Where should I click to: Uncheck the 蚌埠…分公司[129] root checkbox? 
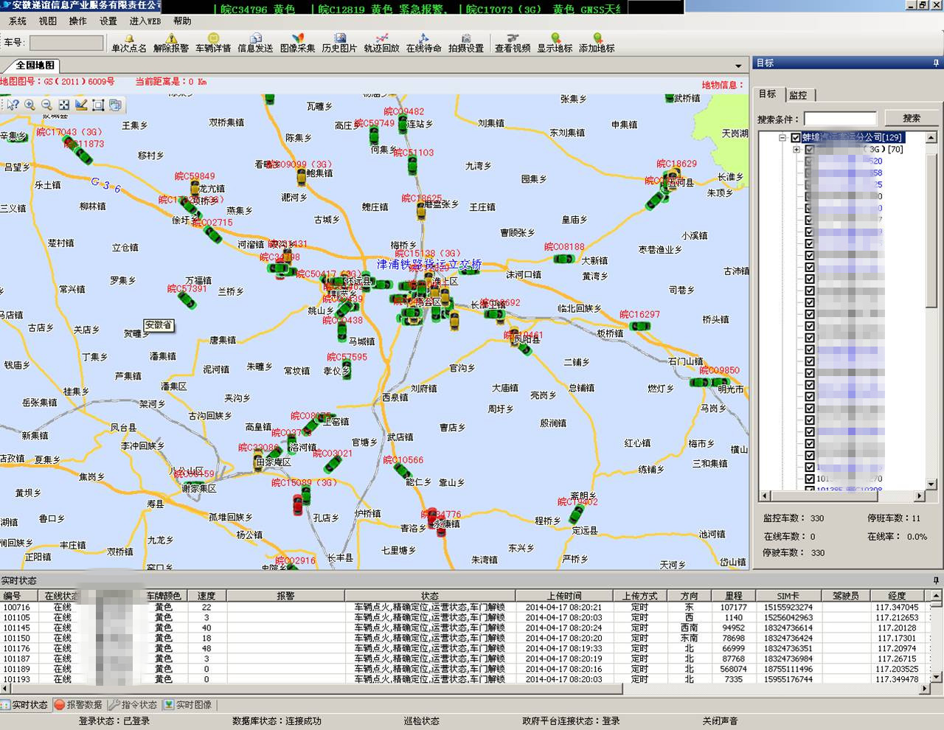tap(796, 137)
